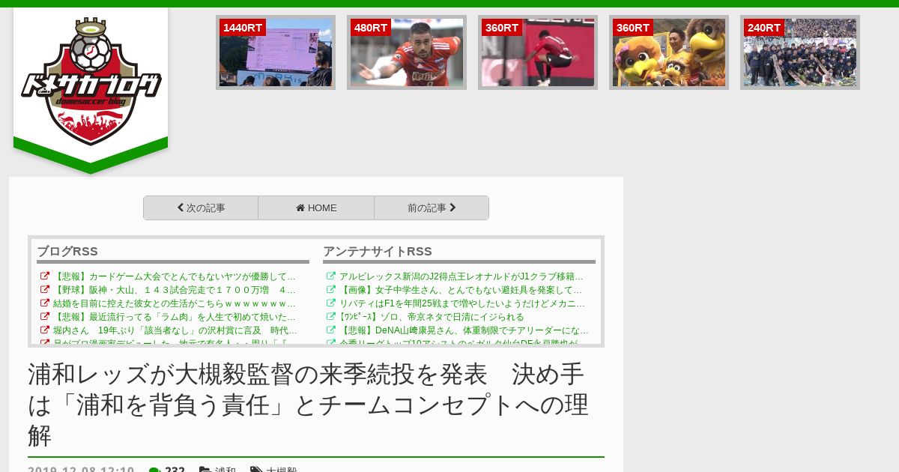
Task: Click external-link icon beside 堀内さん
Action: pos(45,330)
